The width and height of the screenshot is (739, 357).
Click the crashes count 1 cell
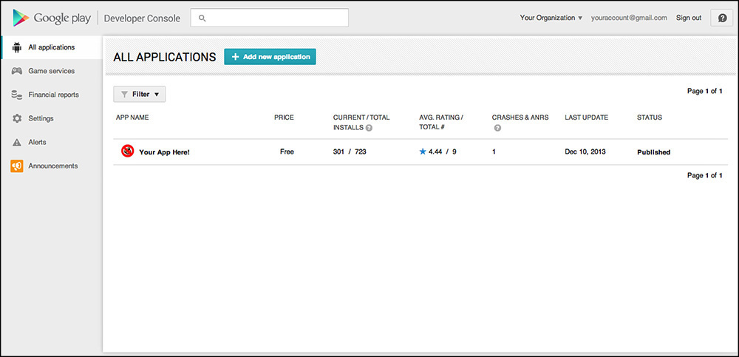click(494, 152)
